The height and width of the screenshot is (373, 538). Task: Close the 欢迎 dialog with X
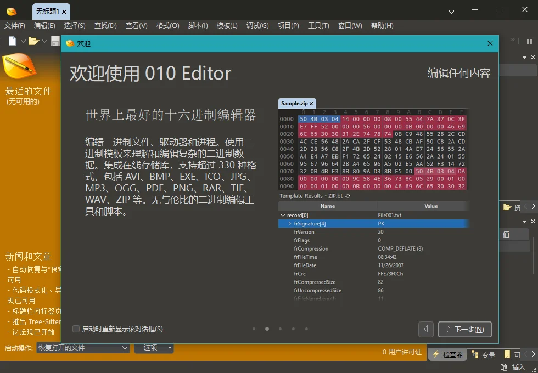pos(490,43)
